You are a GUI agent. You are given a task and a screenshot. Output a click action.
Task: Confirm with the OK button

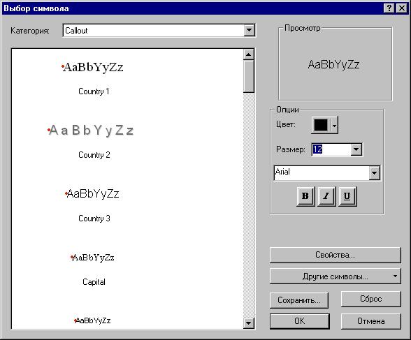(x=300, y=321)
